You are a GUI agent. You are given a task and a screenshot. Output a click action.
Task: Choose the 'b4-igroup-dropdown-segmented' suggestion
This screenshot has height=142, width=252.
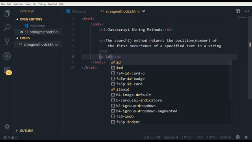[x=171, y=111]
